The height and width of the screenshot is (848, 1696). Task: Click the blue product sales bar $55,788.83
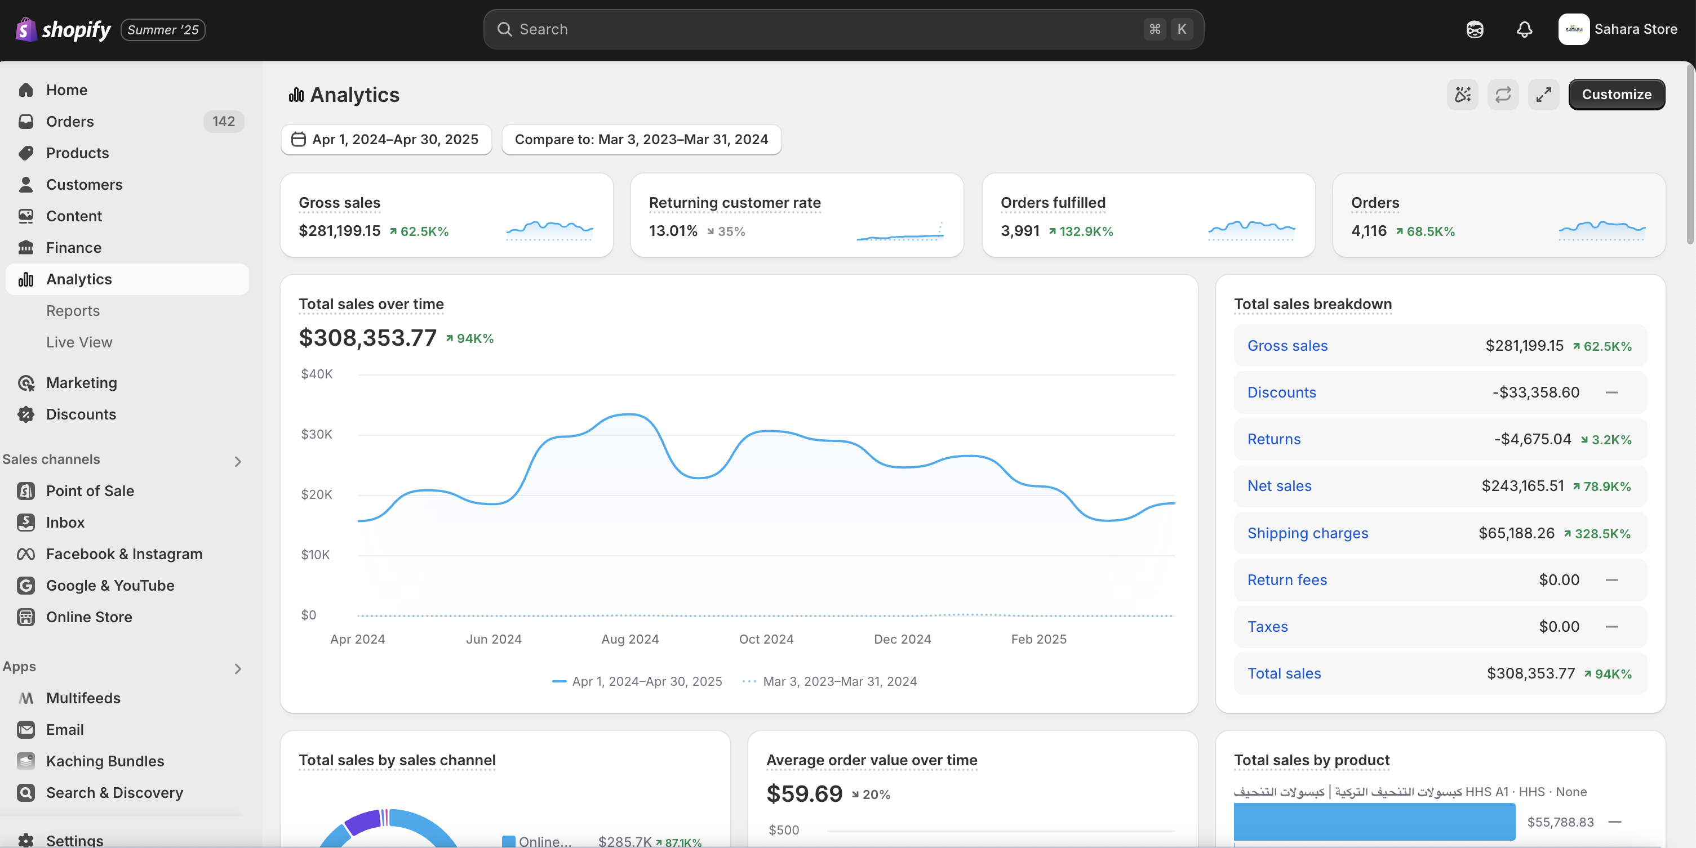1374,822
